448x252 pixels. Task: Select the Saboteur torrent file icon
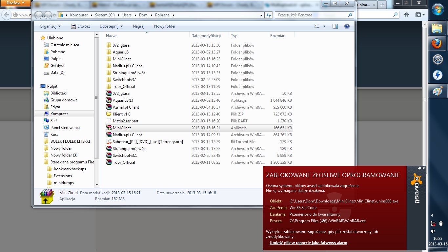click(x=109, y=142)
